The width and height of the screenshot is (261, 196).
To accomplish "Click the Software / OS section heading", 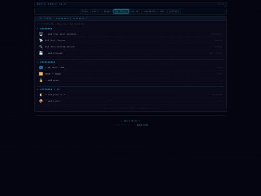I will pos(48,90).
